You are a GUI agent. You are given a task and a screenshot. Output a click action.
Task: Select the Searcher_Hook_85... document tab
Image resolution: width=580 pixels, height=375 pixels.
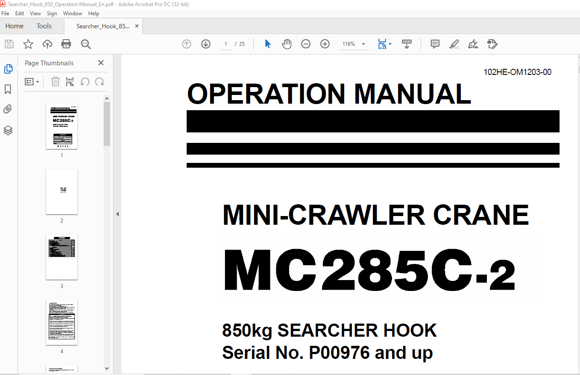(x=103, y=26)
